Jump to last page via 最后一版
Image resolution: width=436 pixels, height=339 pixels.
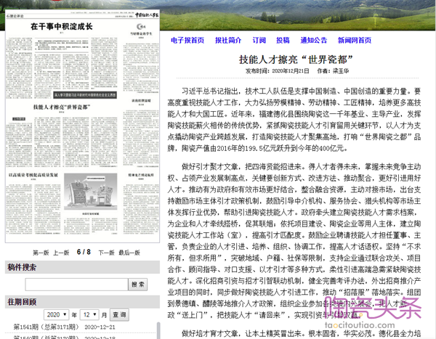129,253
